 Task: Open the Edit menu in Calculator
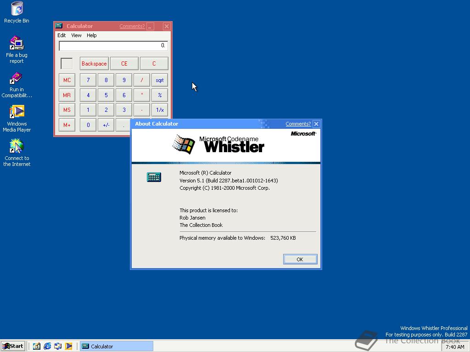pyautogui.click(x=62, y=35)
